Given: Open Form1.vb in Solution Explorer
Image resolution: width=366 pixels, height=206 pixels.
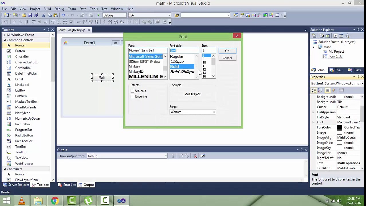Looking at the screenshot, I should (x=335, y=56).
